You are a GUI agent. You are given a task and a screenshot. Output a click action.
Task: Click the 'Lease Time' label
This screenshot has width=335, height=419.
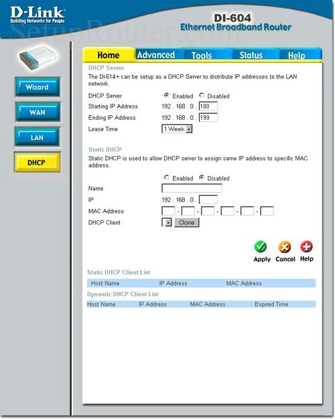[x=103, y=129]
